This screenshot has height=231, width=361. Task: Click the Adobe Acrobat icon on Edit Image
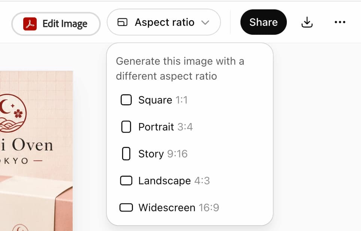click(x=29, y=23)
